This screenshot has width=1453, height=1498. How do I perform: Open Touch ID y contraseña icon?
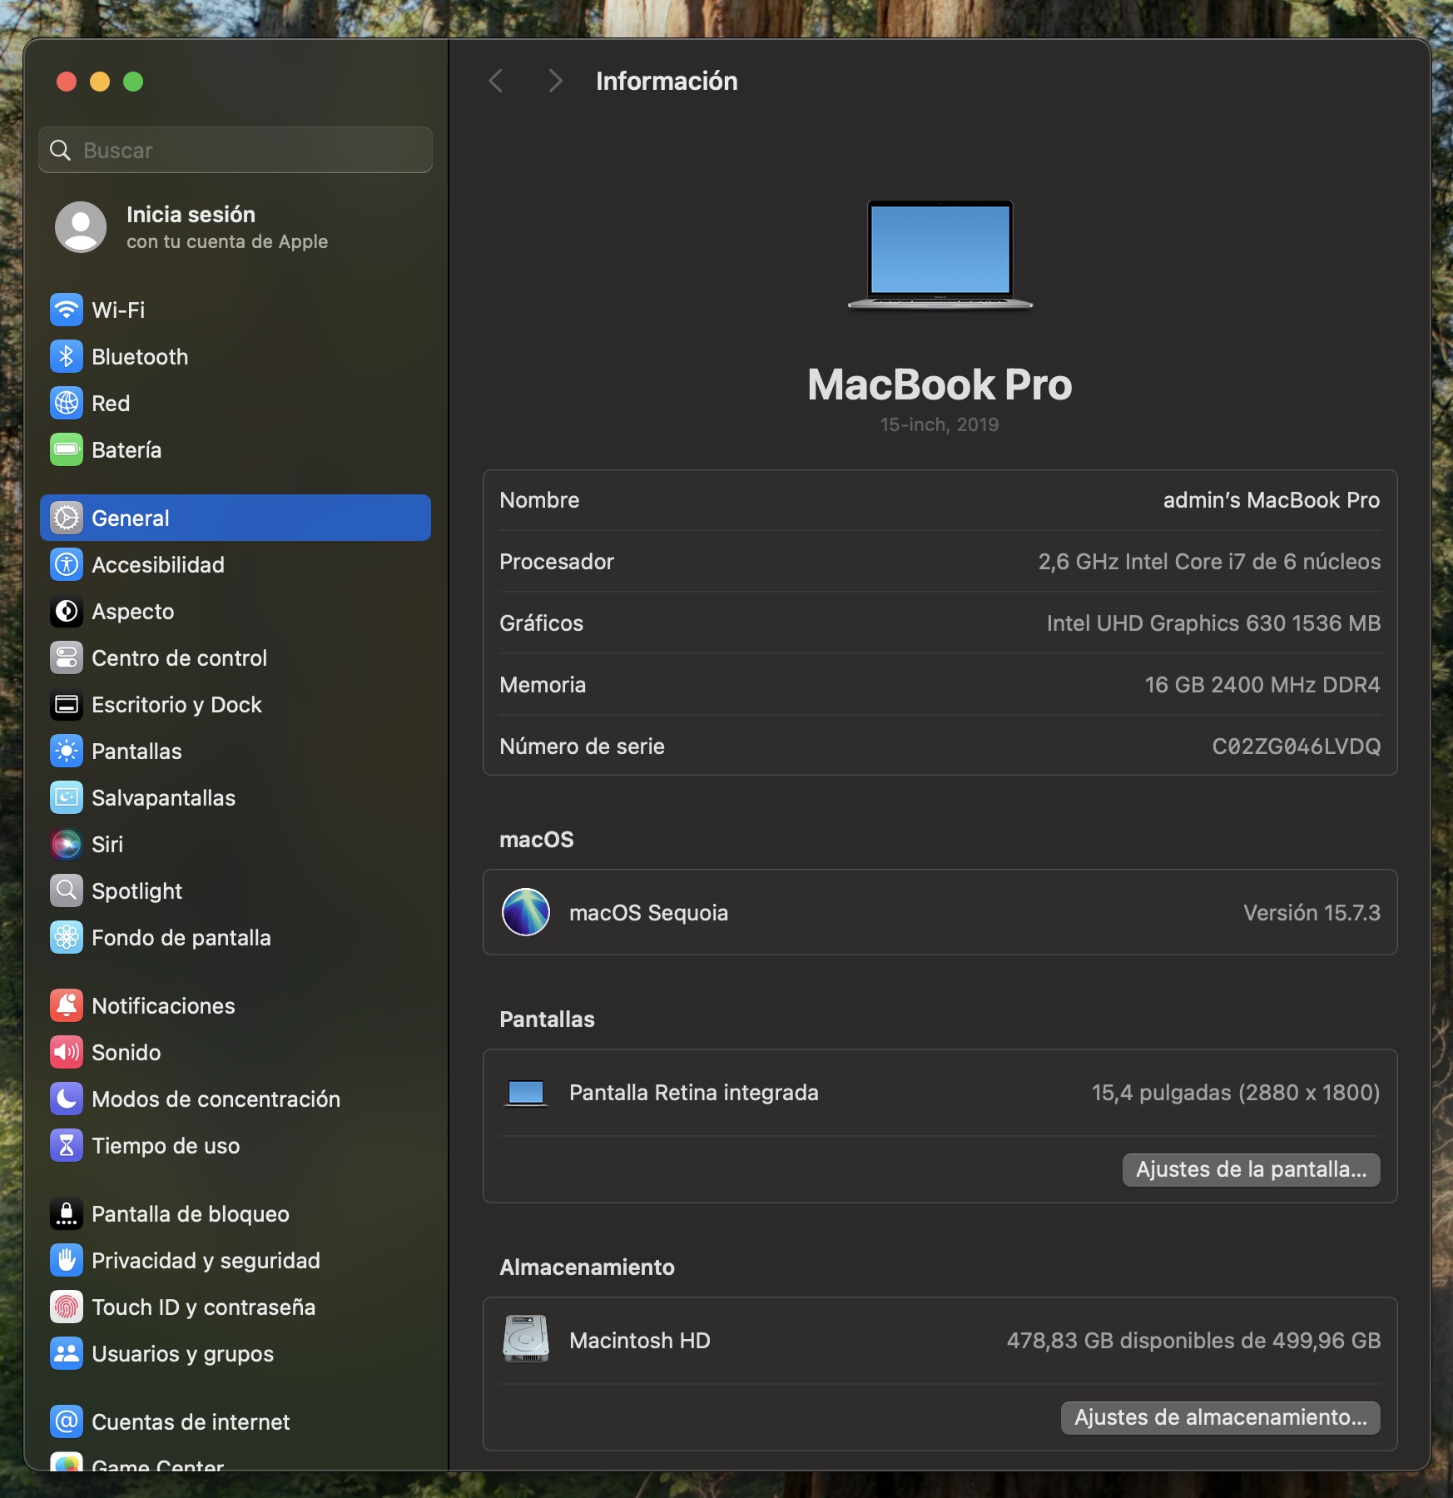tap(67, 1307)
